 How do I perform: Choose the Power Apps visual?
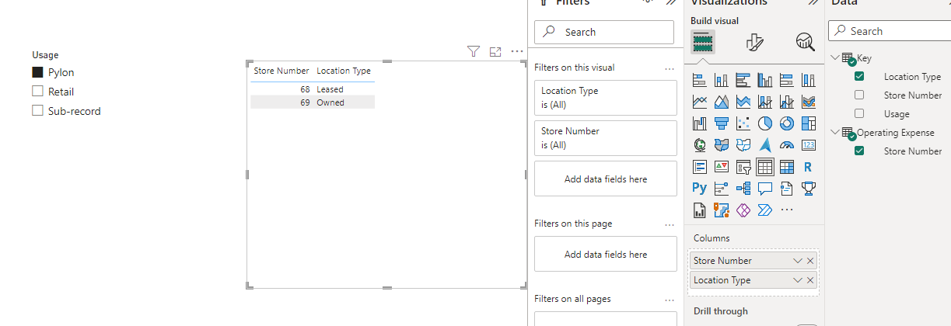point(743,210)
